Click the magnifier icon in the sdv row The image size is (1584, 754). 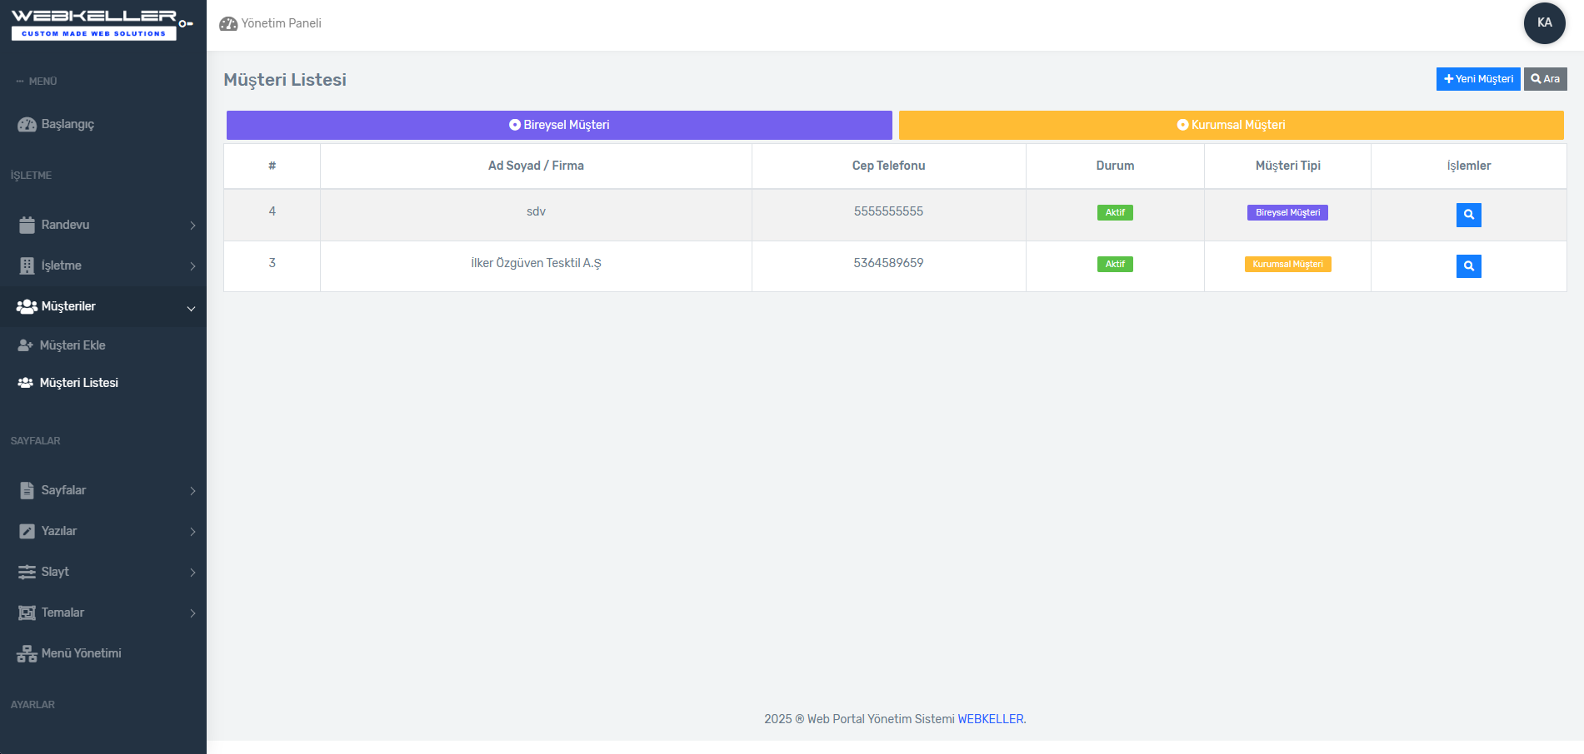1468,215
